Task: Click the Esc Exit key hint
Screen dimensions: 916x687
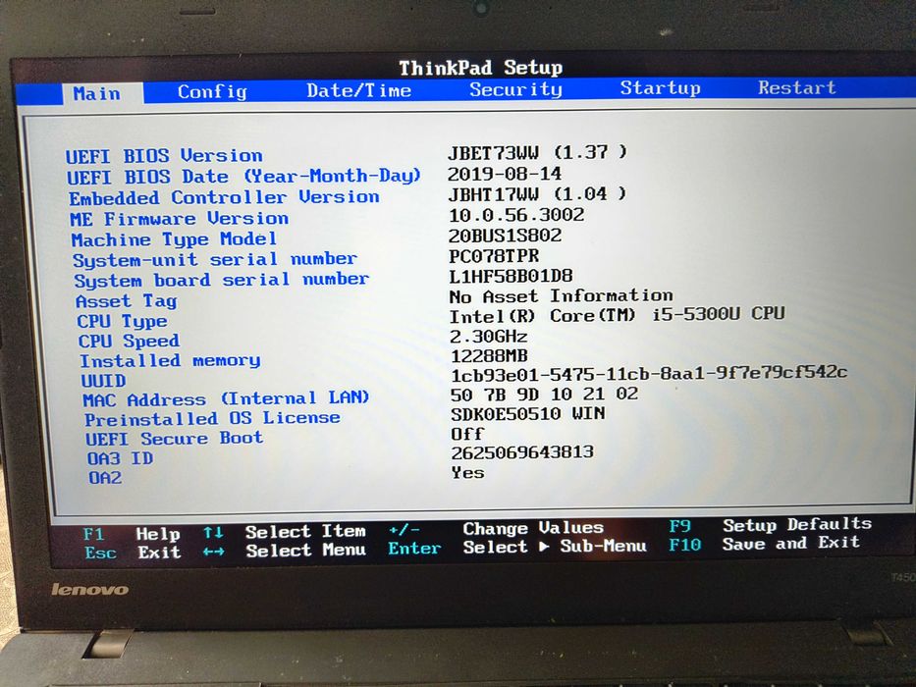Action: [133, 553]
